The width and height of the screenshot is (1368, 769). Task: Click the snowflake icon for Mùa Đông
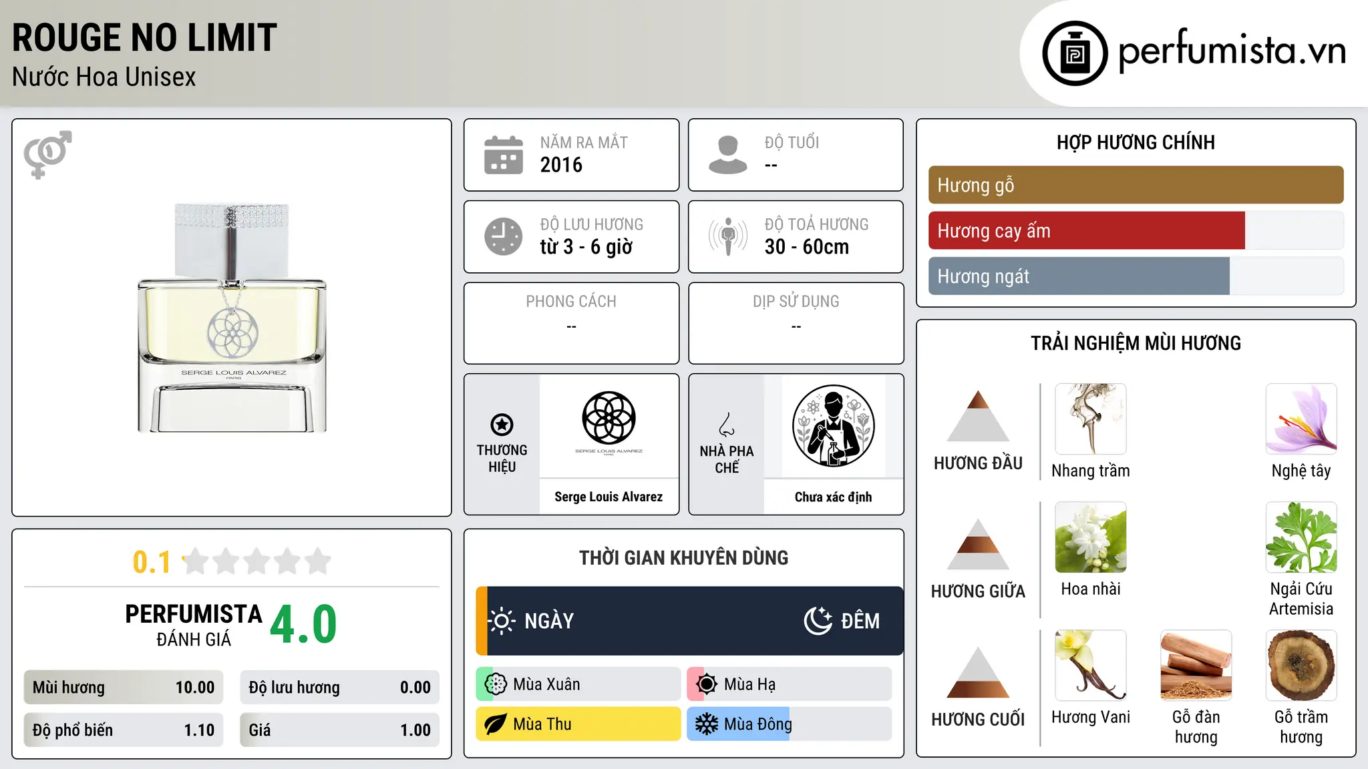(x=706, y=724)
